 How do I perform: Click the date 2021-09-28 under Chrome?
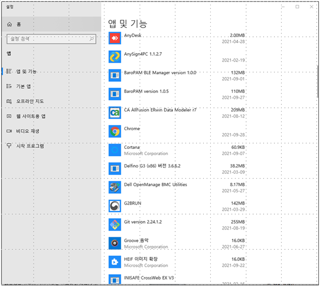tap(233, 135)
